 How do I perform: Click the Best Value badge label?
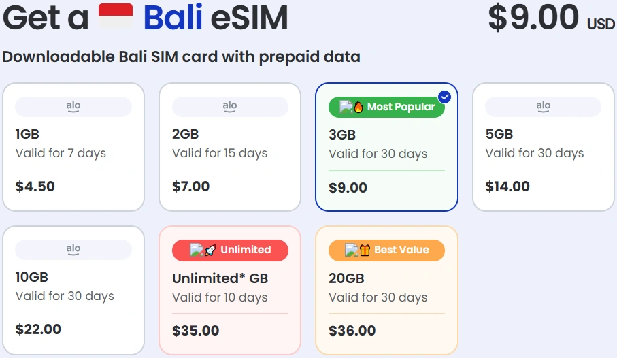pos(401,250)
